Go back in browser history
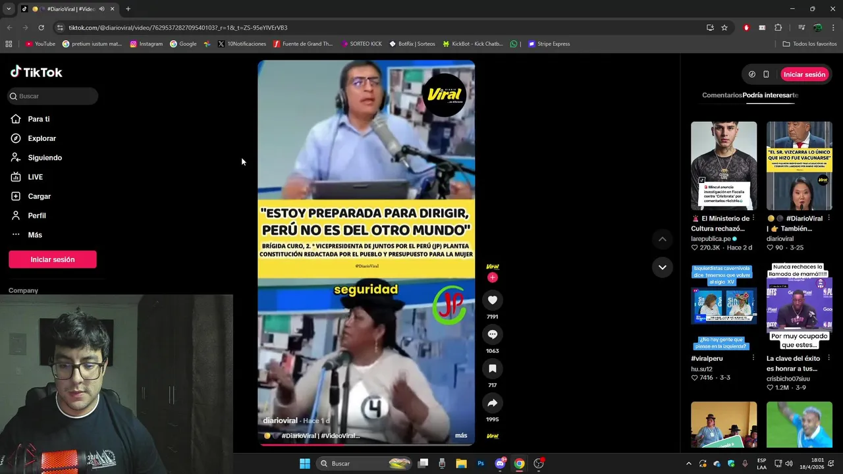This screenshot has height=474, width=843. click(9, 28)
